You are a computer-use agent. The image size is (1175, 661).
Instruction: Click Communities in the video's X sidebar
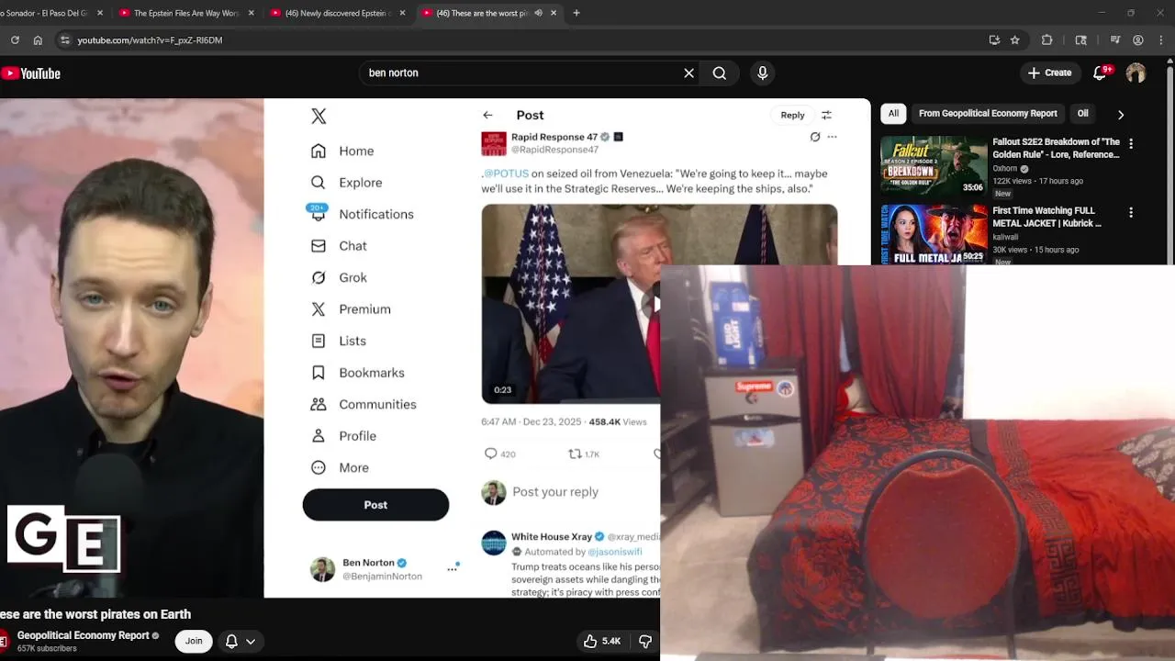(x=377, y=404)
